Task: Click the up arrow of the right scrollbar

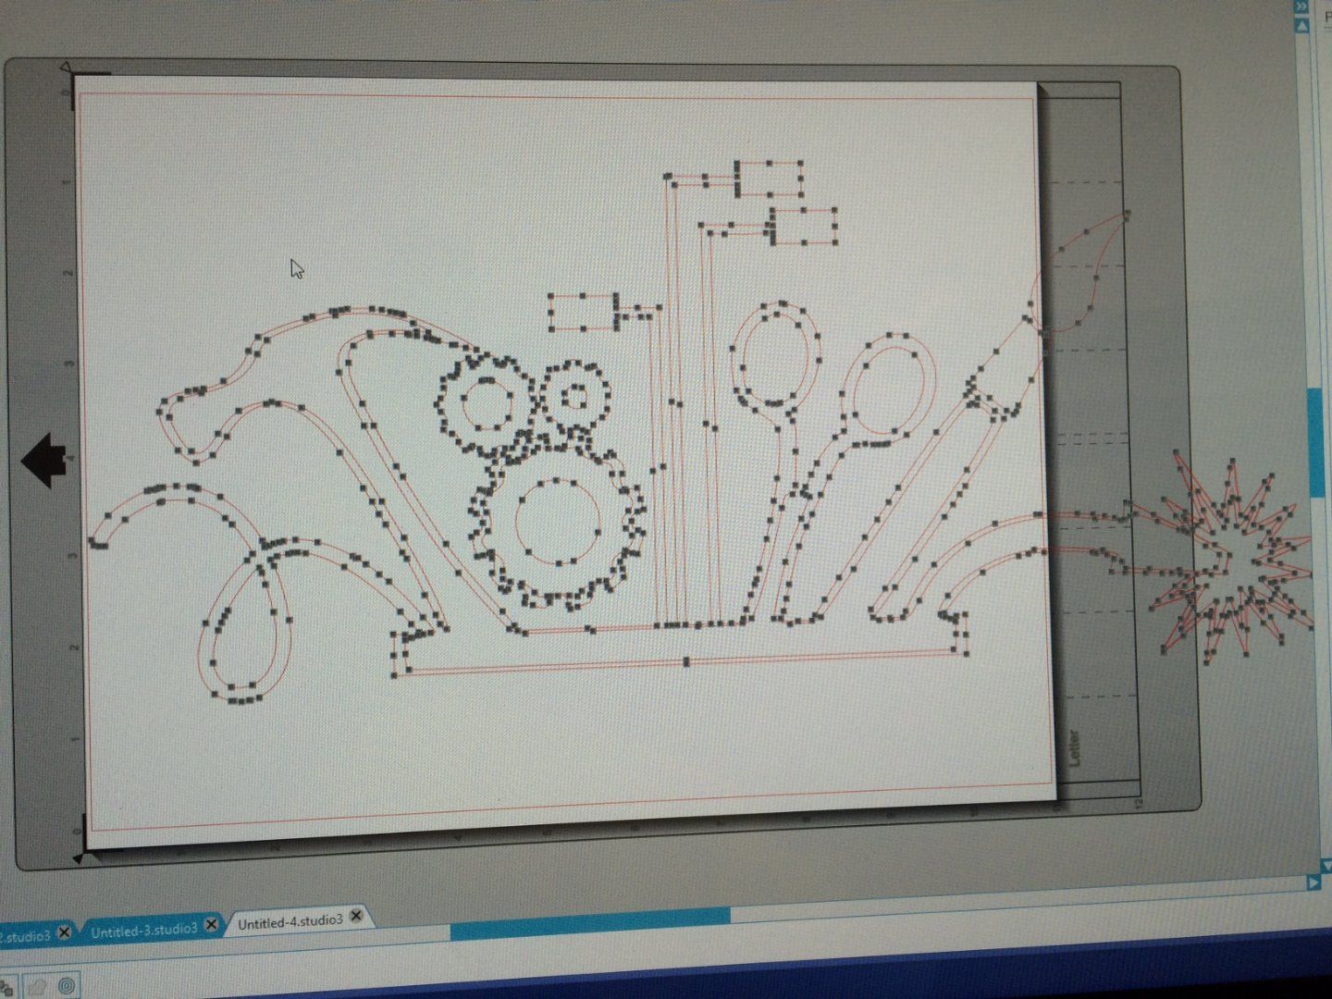Action: coord(1301,26)
